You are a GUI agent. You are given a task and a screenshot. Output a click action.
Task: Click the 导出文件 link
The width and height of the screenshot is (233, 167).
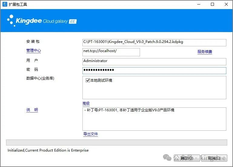91,134
